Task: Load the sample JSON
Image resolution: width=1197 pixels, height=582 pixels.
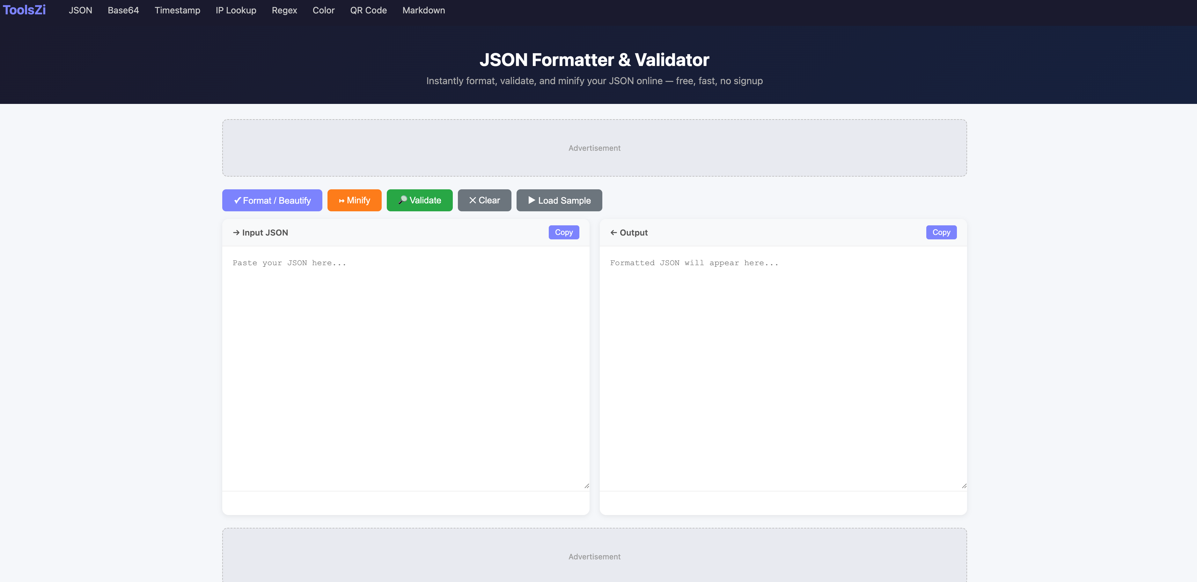Action: 559,200
